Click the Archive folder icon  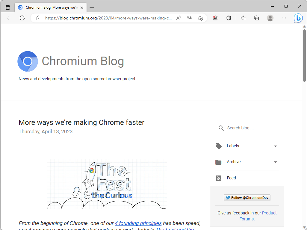[x=218, y=162]
